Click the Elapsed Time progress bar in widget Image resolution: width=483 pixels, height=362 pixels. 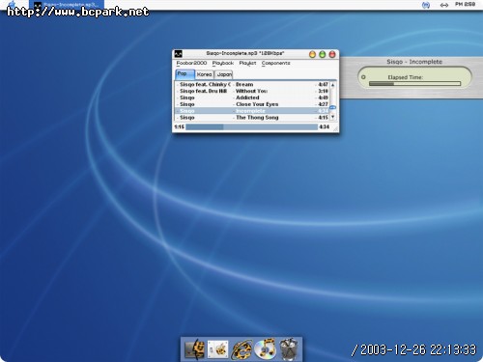pos(414,84)
